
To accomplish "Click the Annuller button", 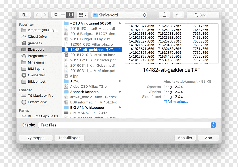I will point(185,138).
